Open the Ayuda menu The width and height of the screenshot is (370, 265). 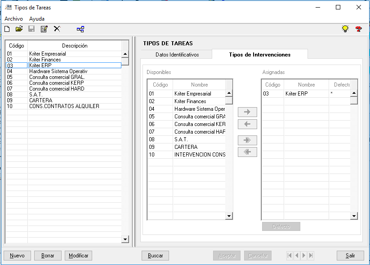(37, 19)
